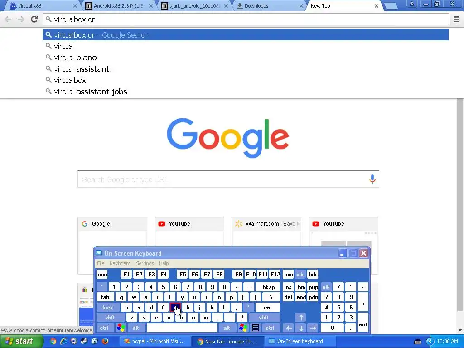This screenshot has height=348, width=464.
Task: Click the voice search microphone icon
Action: tap(372, 179)
